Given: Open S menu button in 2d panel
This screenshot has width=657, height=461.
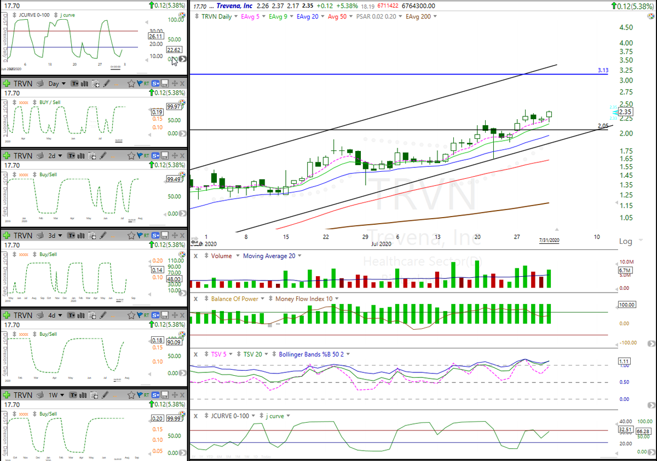Looking at the screenshot, I should coord(155,155).
